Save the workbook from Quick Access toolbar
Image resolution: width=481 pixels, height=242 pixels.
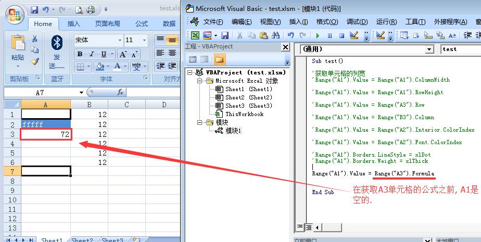pos(34,10)
